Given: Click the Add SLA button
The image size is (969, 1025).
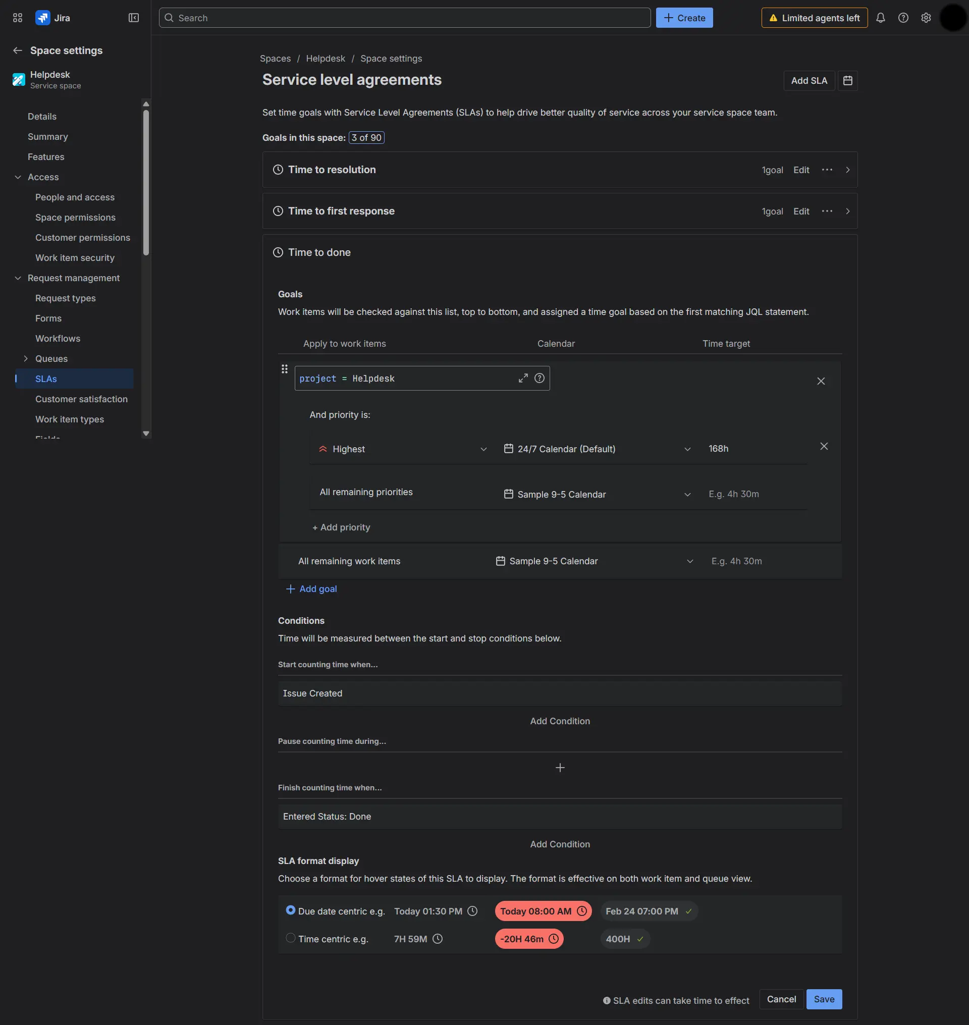Looking at the screenshot, I should [809, 81].
